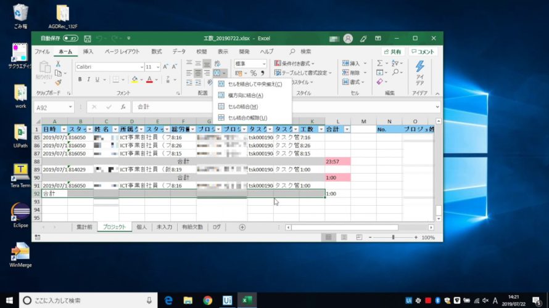This screenshot has width=549, height=308.
Task: Expand the Name Box A92 dropdown
Action: tap(70, 107)
